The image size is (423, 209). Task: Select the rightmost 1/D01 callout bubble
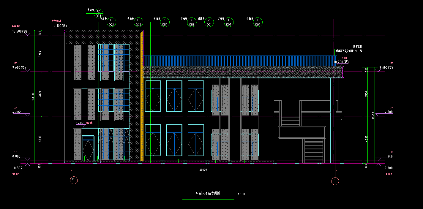coord(258,22)
